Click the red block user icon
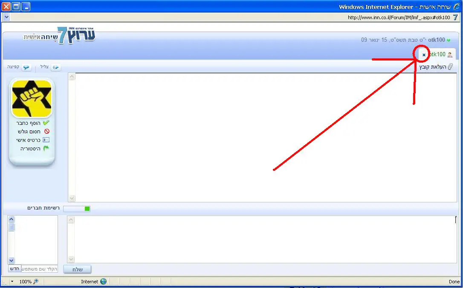 coord(46,131)
